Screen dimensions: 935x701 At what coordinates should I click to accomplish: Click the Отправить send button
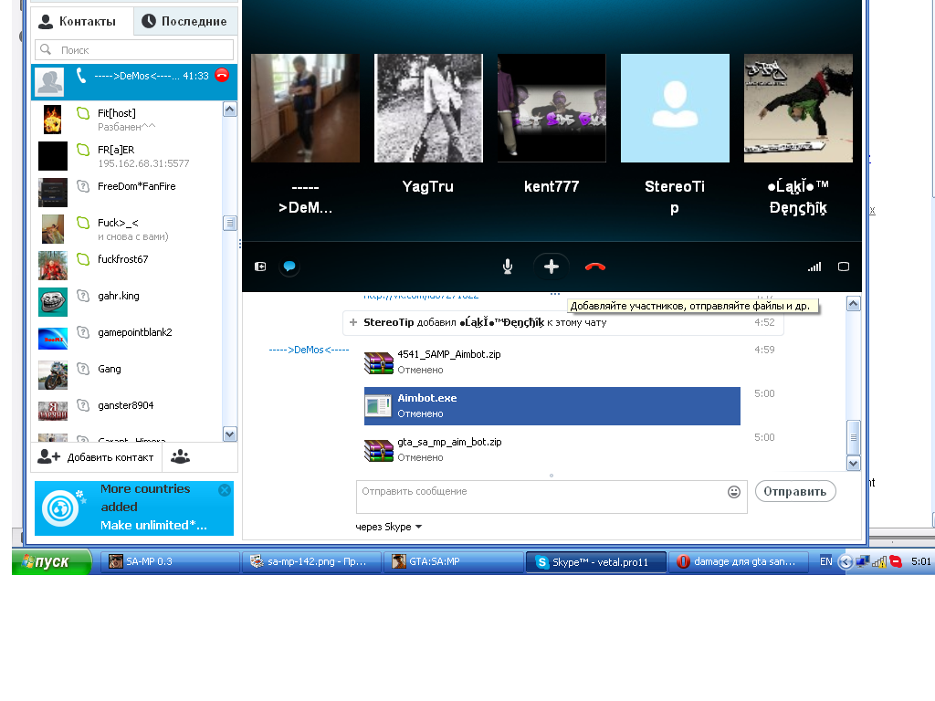pyautogui.click(x=795, y=492)
